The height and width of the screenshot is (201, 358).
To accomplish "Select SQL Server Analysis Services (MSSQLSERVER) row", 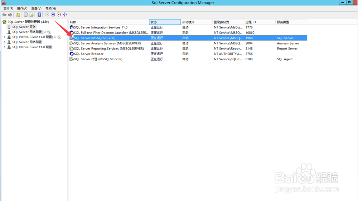I will coord(188,43).
